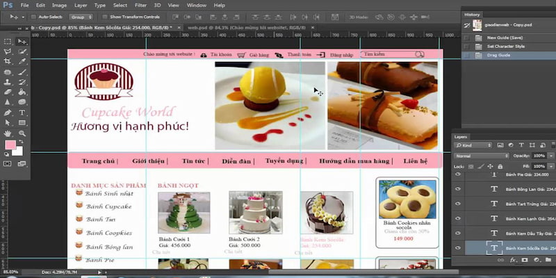Select the Horizontal Type tool
This screenshot has height=278, width=556.
[22, 112]
